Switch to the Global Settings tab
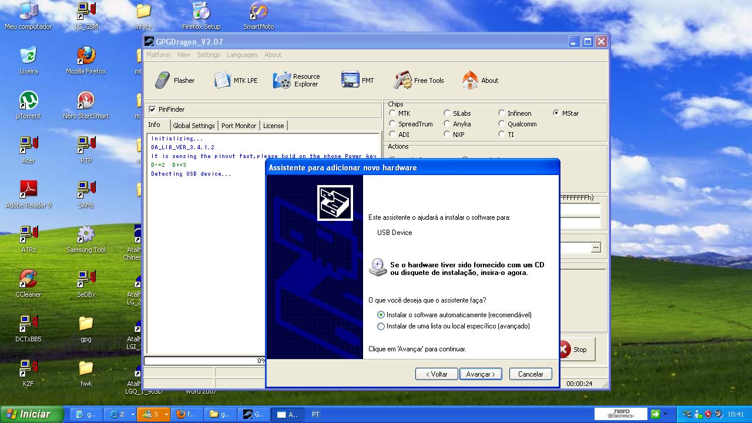Image resolution: width=752 pixels, height=423 pixels. point(194,126)
